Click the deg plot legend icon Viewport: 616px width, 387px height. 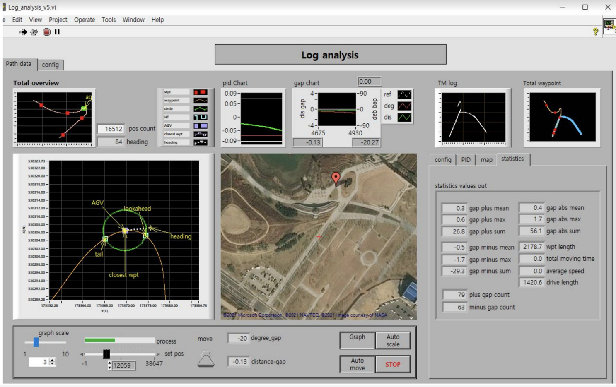(404, 106)
